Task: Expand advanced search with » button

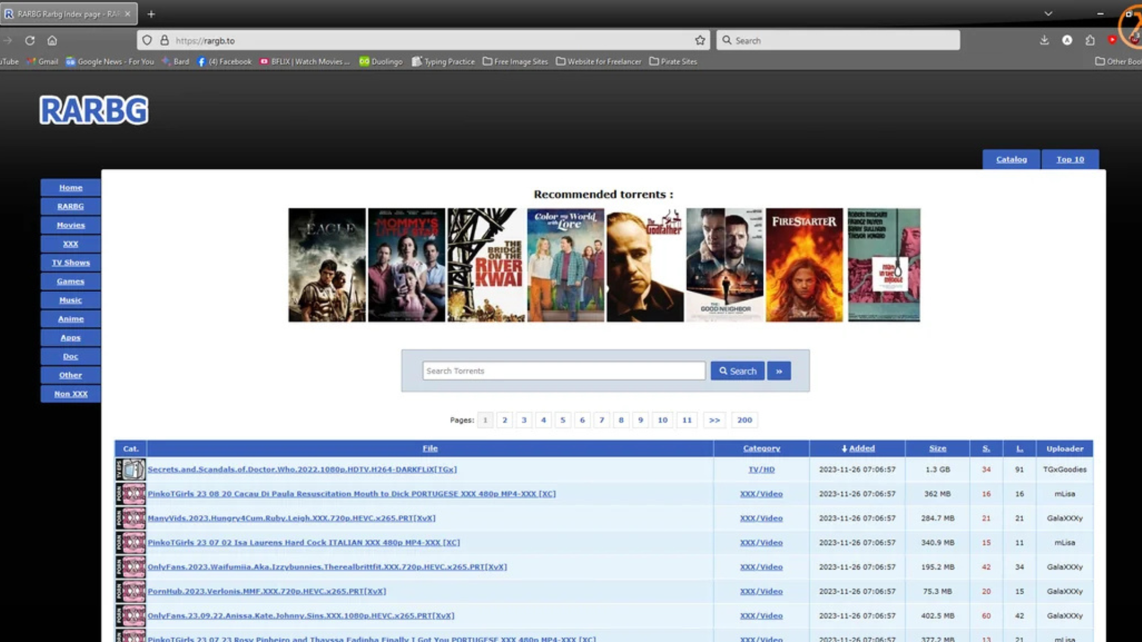Action: (x=779, y=371)
